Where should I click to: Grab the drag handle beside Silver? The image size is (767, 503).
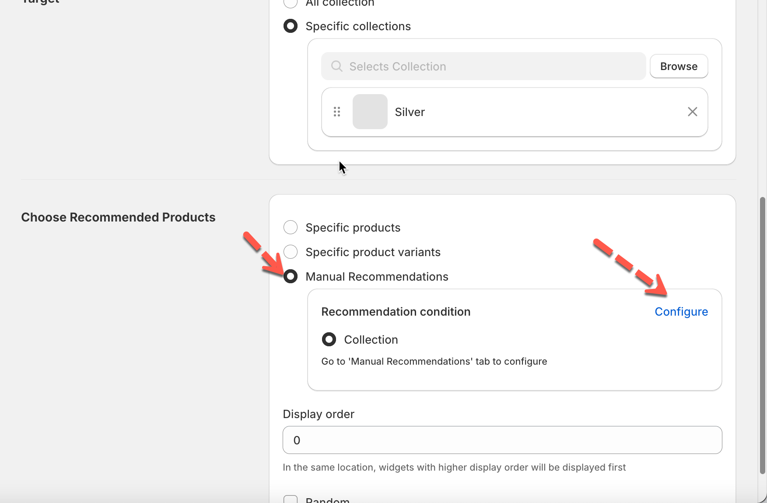click(x=337, y=112)
